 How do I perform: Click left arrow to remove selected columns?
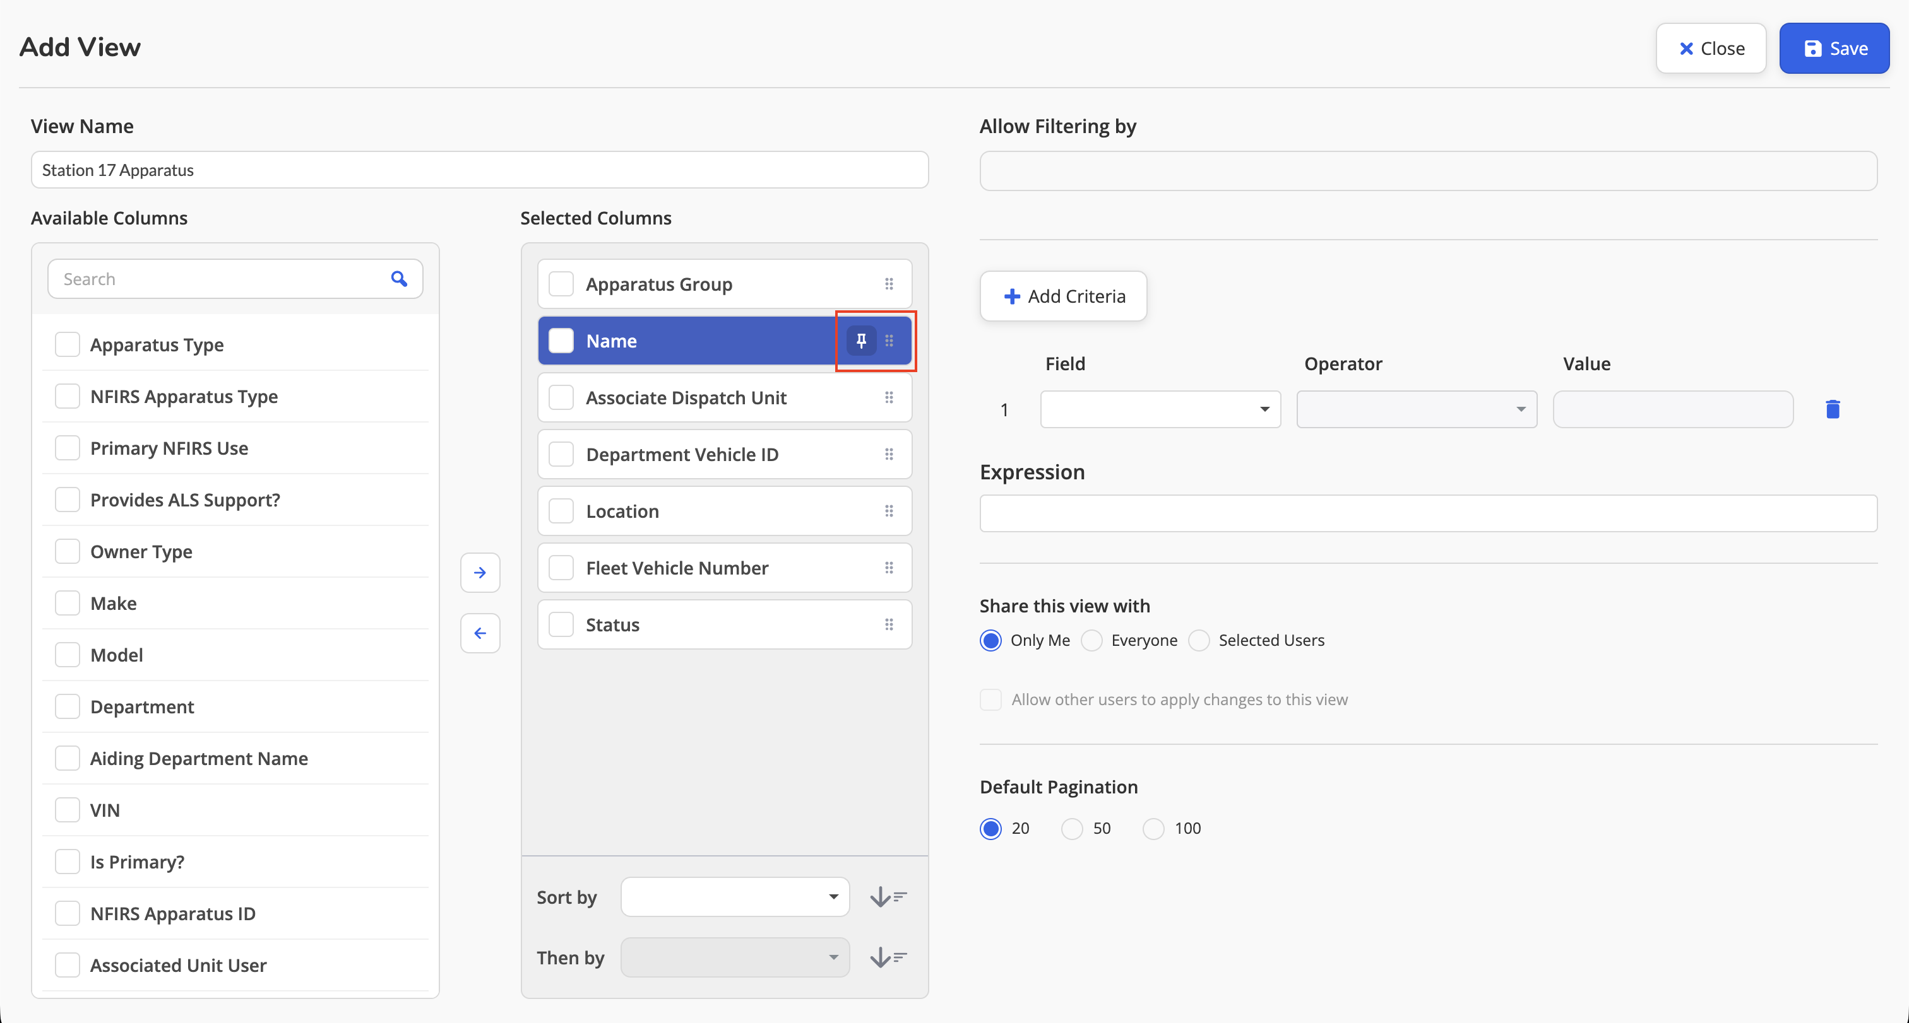point(480,633)
